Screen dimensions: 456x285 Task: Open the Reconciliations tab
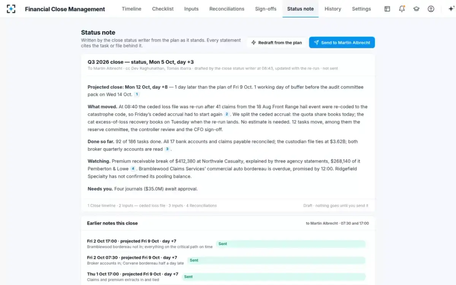(227, 9)
